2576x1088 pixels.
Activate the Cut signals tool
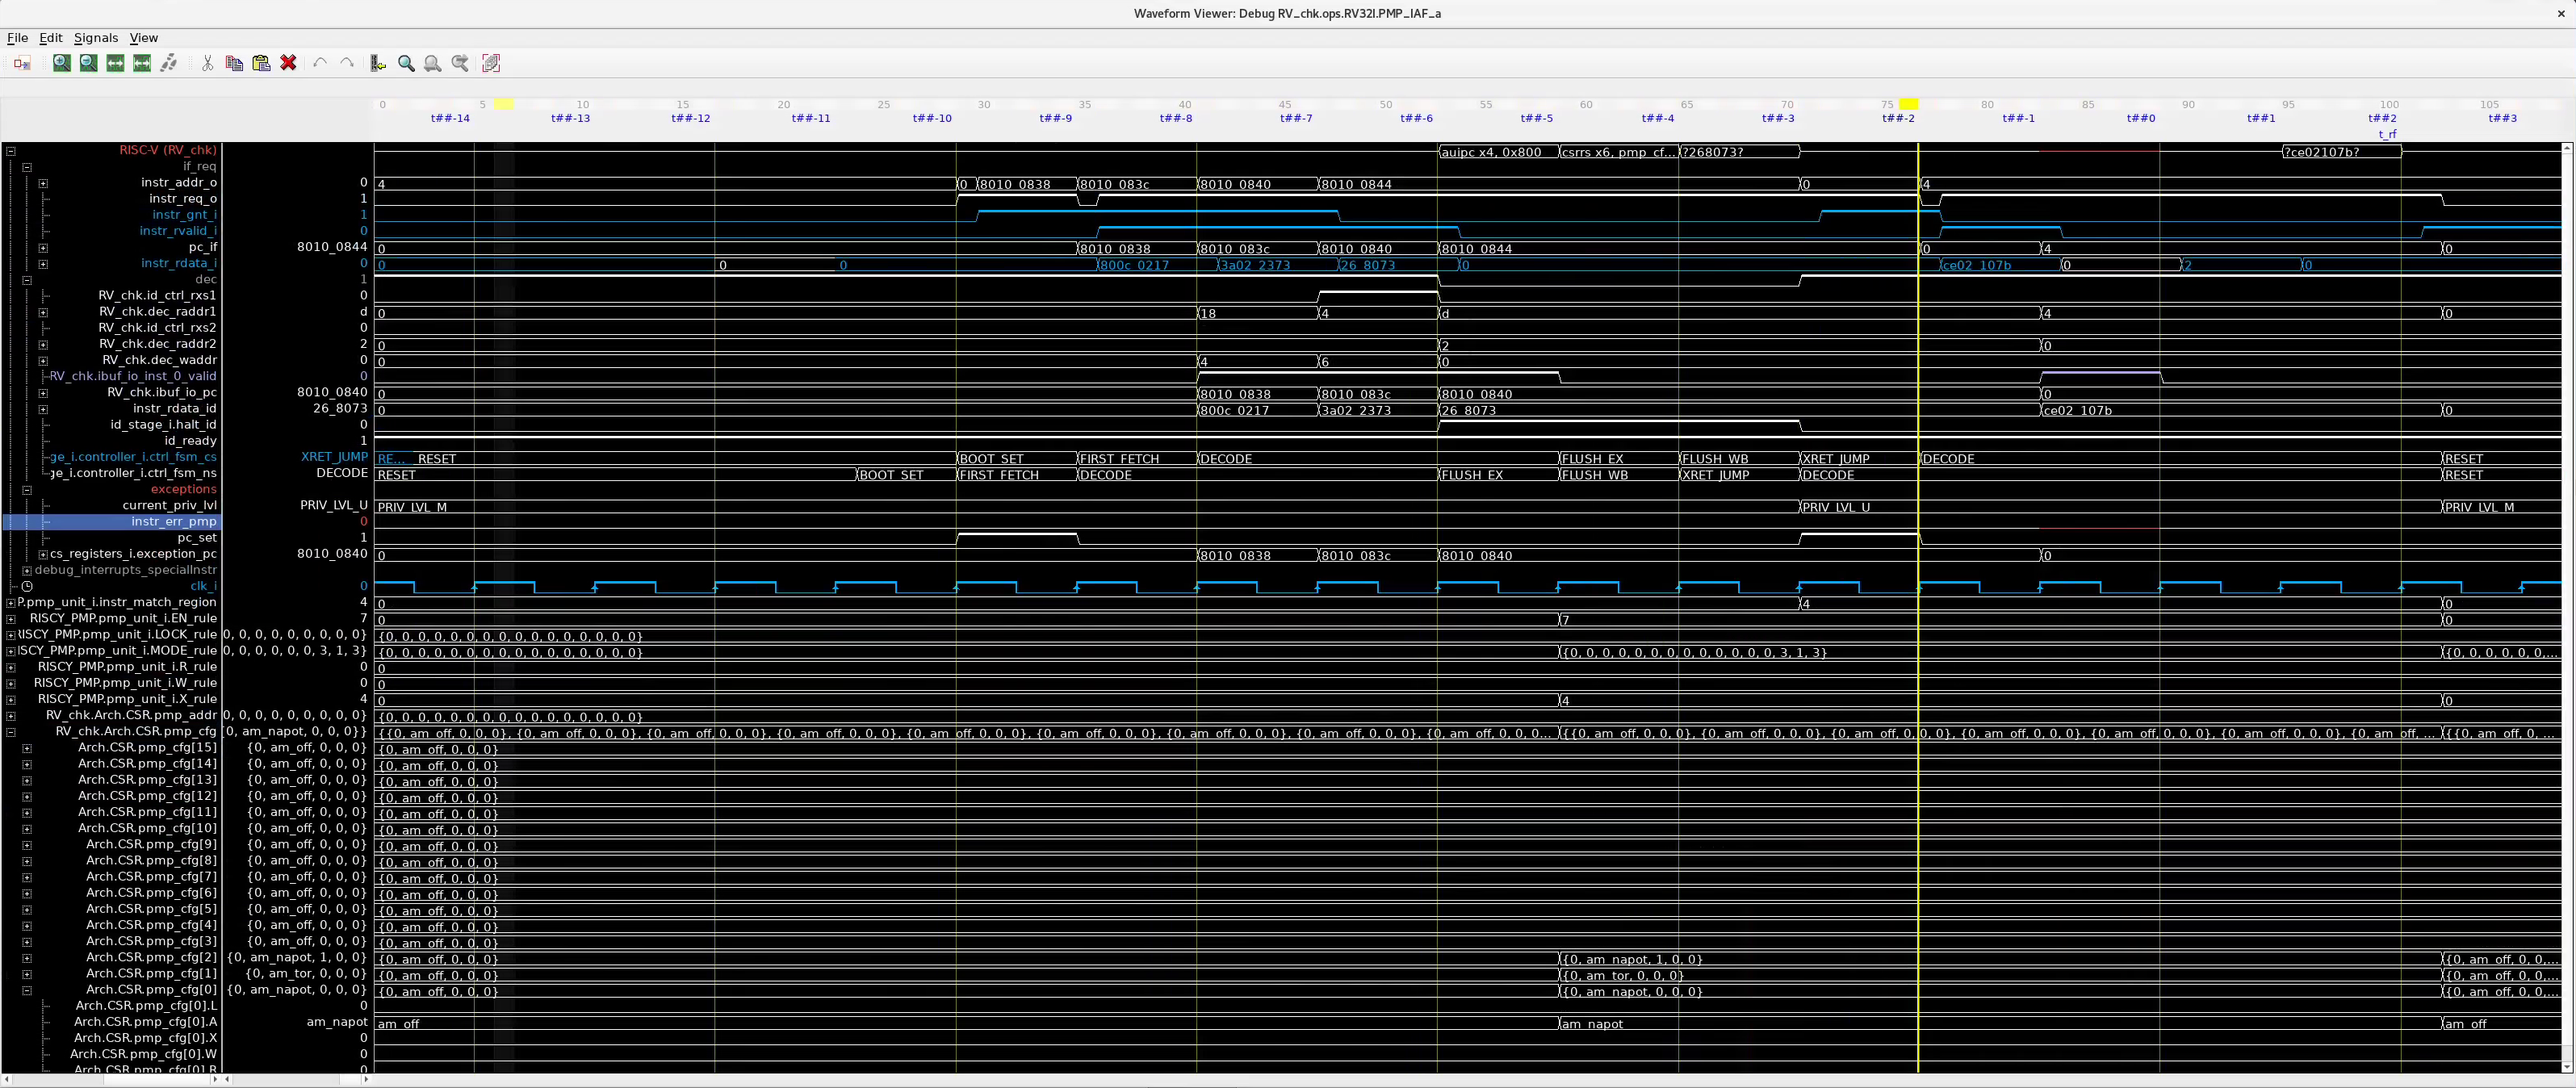click(x=206, y=63)
